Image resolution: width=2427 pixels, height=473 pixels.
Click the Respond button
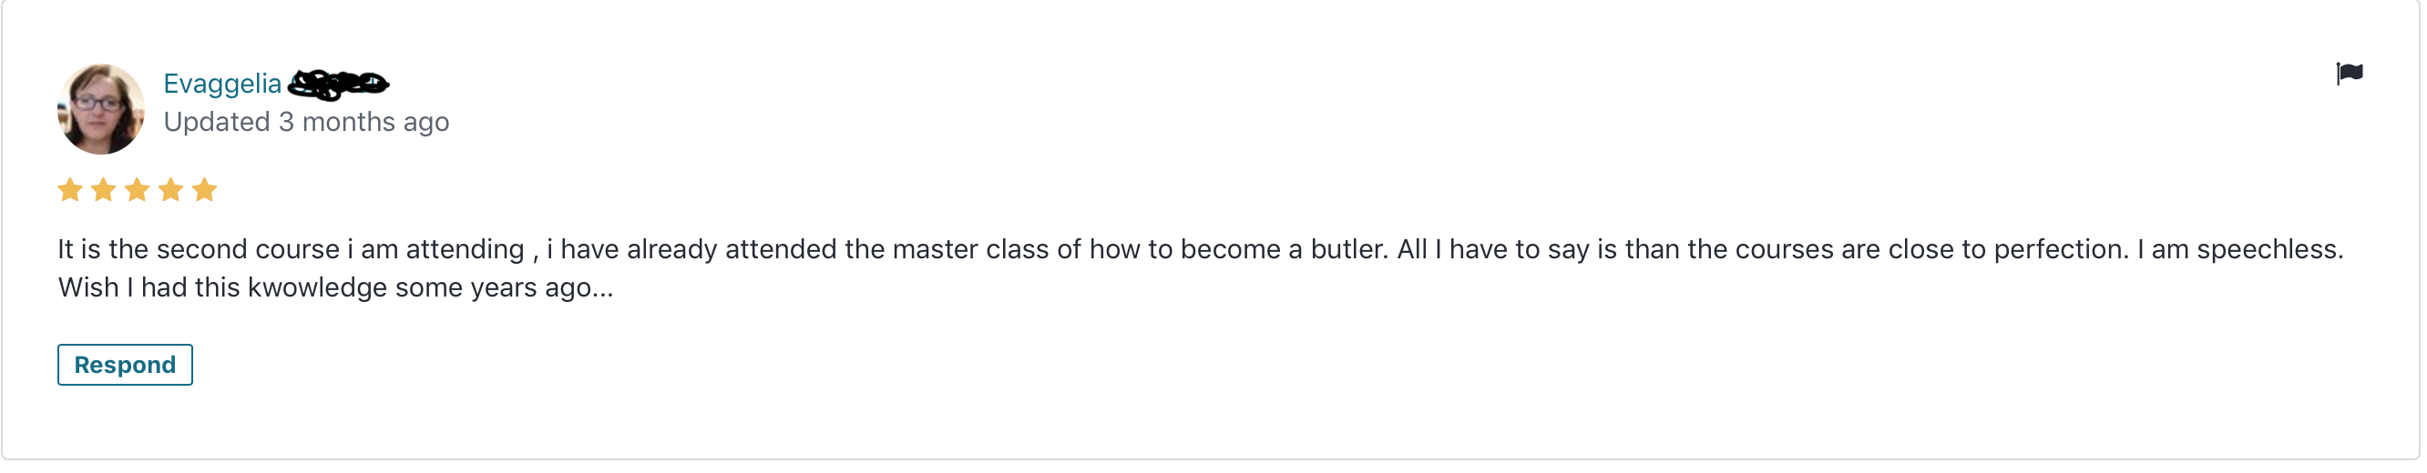126,365
